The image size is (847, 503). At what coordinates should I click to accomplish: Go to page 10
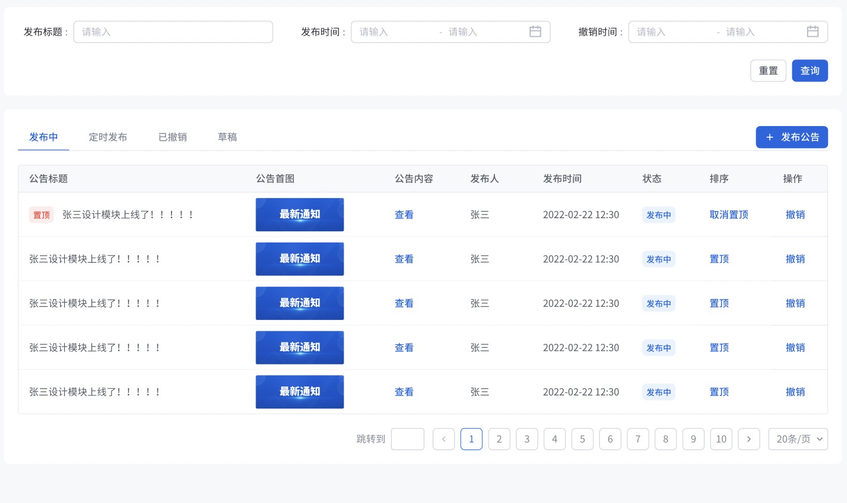point(721,439)
